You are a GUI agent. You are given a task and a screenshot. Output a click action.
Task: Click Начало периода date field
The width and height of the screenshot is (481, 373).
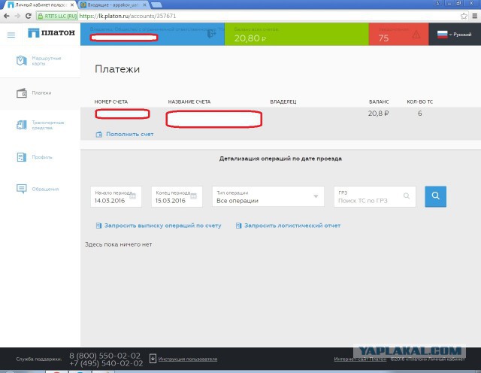coord(116,197)
